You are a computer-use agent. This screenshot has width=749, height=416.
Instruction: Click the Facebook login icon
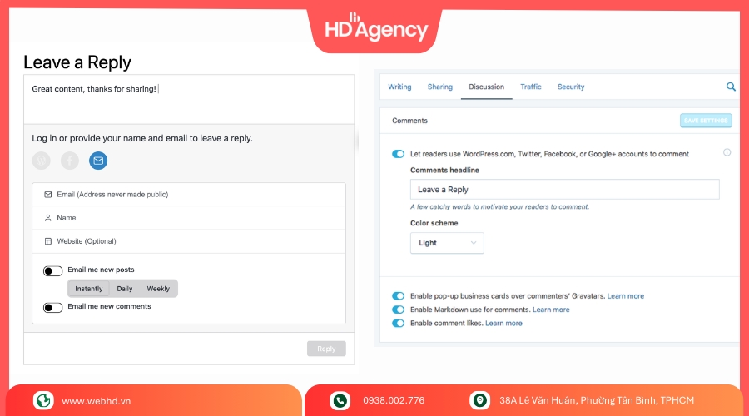[x=70, y=161]
